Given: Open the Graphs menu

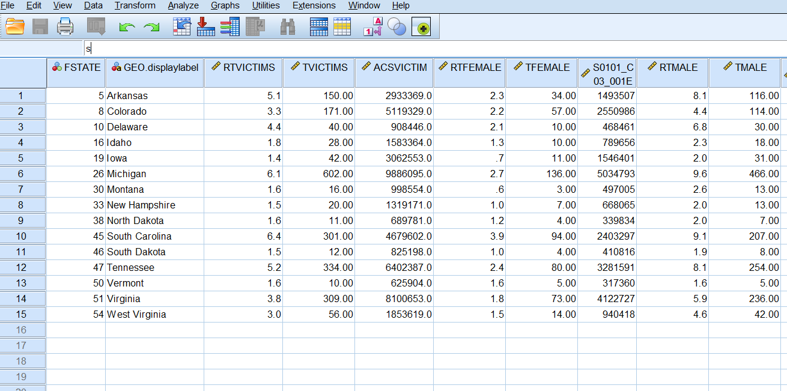Looking at the screenshot, I should (x=225, y=5).
